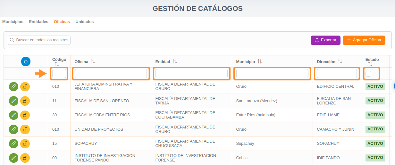Click the Oficina filter input

111,74
